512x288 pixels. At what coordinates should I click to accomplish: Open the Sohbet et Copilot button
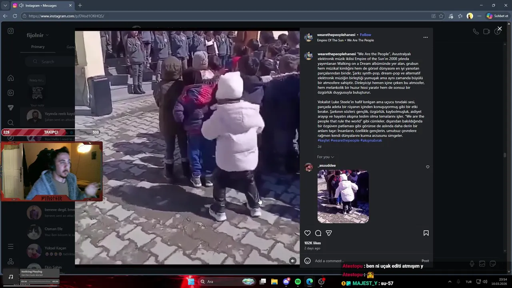pyautogui.click(x=498, y=16)
